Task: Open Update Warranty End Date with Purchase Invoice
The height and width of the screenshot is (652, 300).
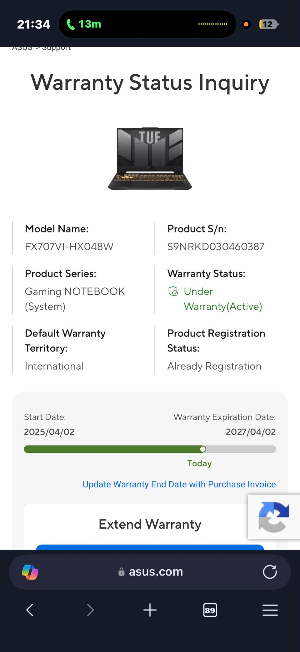Action: point(179,484)
